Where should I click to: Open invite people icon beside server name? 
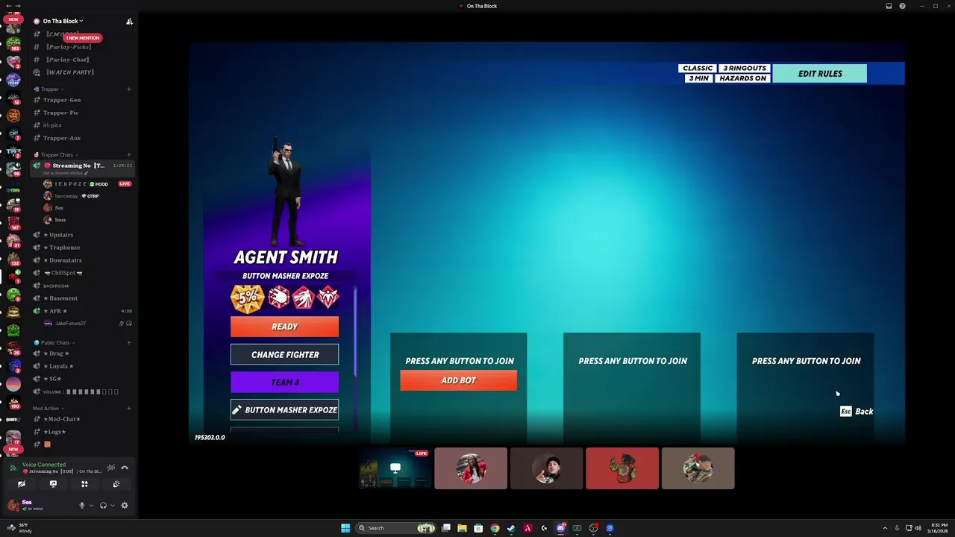coord(129,21)
